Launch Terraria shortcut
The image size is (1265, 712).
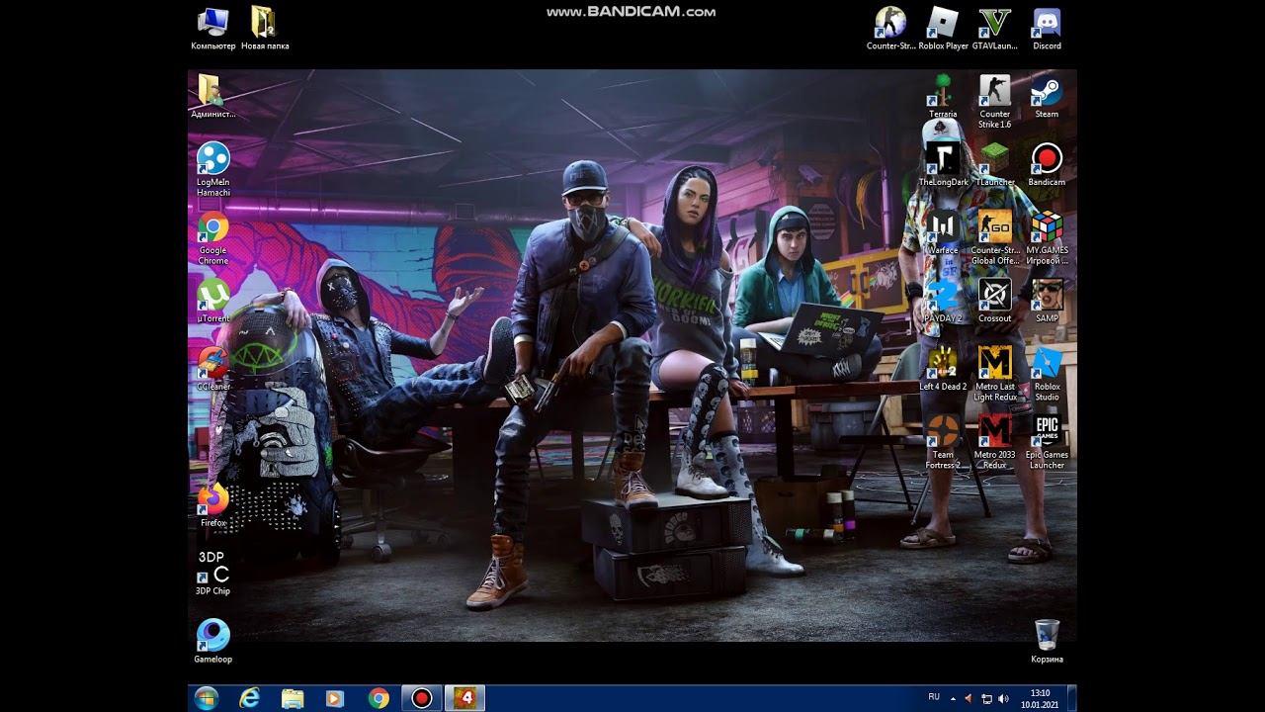coord(943,96)
